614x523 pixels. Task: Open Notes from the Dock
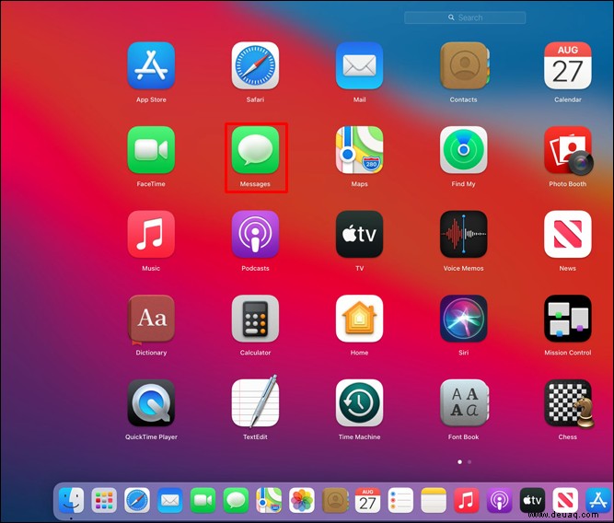434,500
